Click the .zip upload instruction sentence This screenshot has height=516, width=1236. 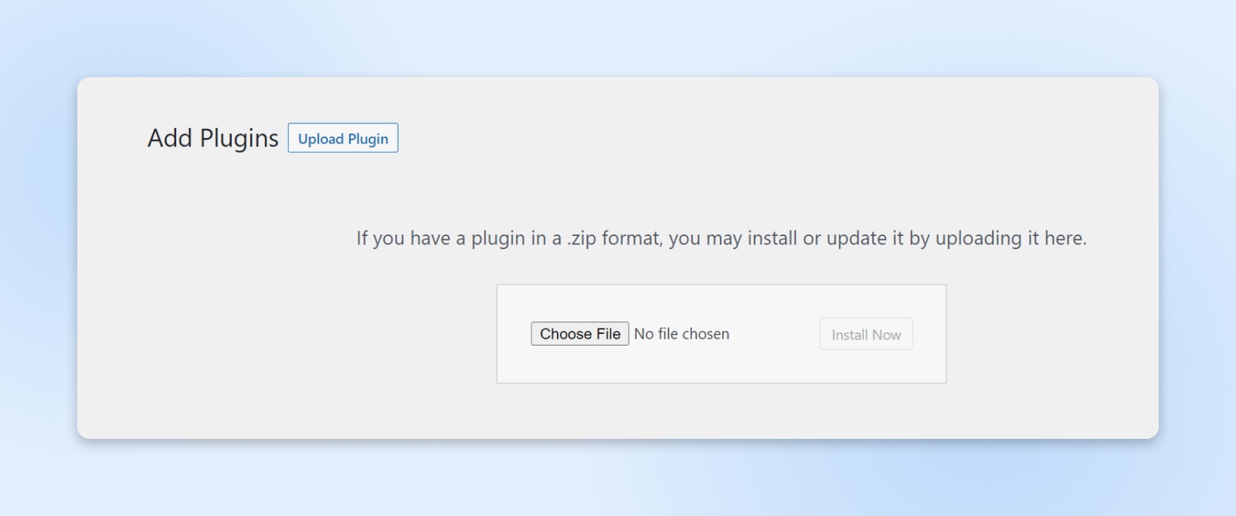point(721,238)
